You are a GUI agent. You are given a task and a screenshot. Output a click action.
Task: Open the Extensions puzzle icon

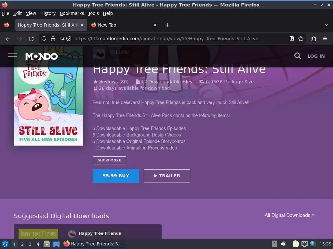pyautogui.click(x=313, y=39)
